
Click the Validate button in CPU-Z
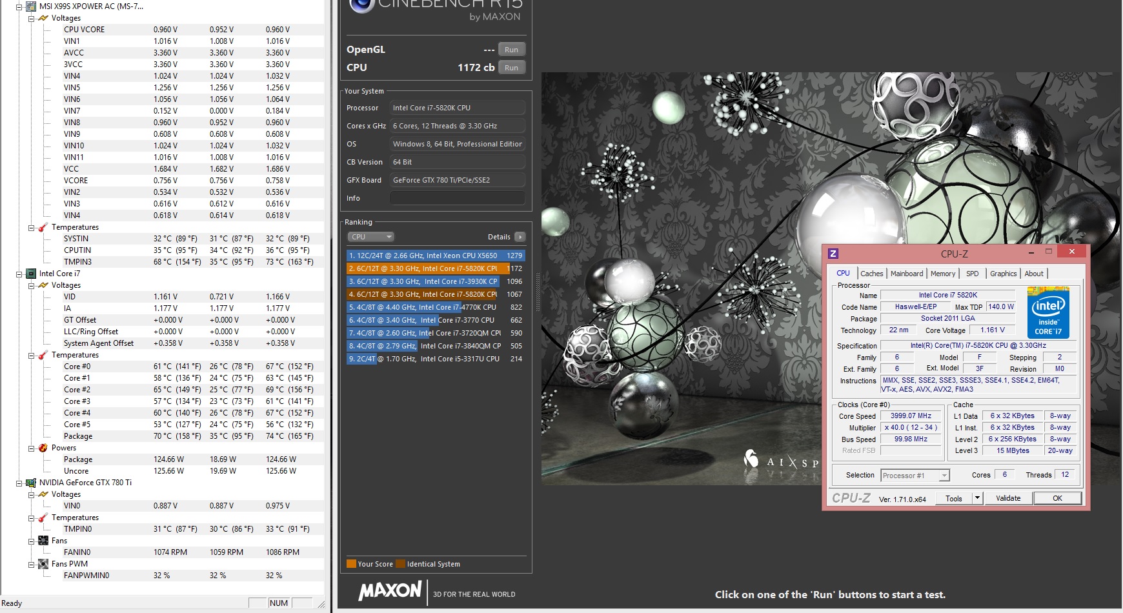(1008, 498)
